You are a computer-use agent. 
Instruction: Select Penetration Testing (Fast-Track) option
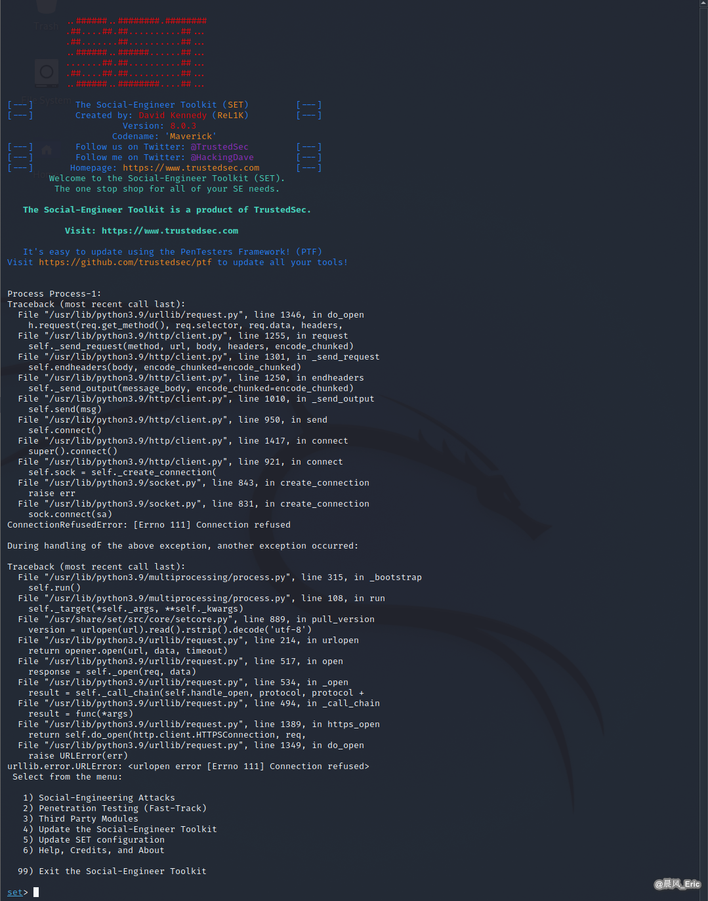click(115, 808)
